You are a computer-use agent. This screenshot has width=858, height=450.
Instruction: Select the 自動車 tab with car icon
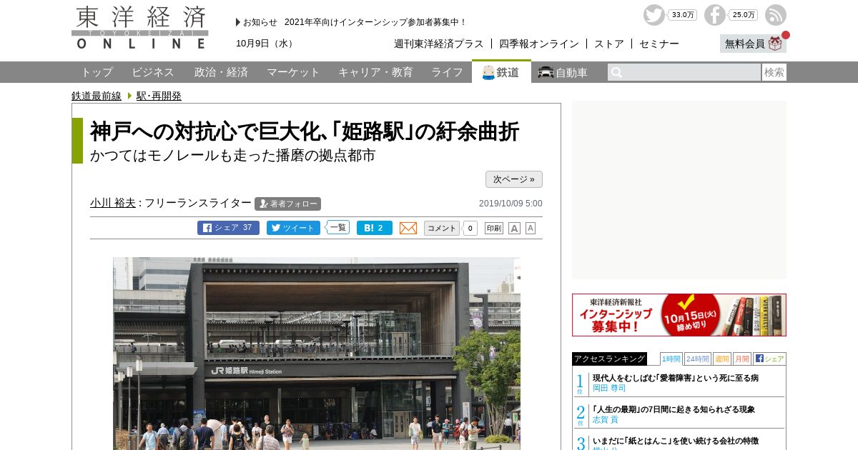(x=563, y=72)
